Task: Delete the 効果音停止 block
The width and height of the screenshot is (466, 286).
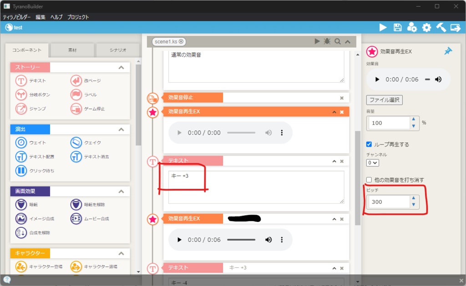Action: tap(342, 98)
